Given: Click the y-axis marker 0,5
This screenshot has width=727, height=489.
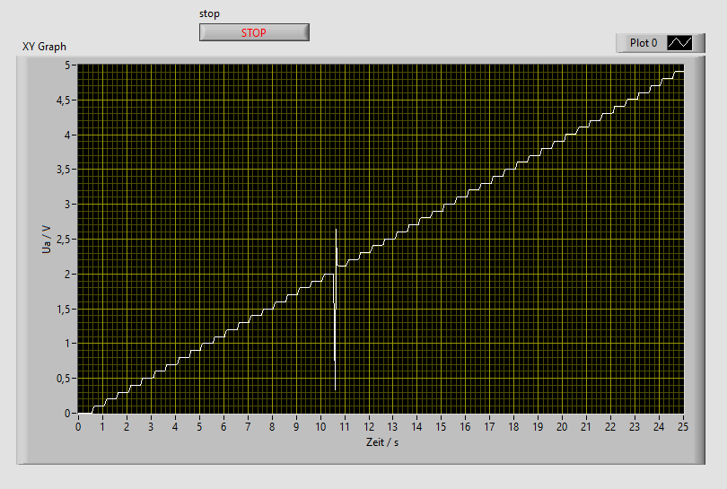Looking at the screenshot, I should click(x=64, y=379).
